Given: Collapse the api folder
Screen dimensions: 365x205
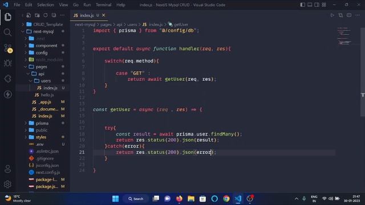Looking at the screenshot, I should (43, 73).
